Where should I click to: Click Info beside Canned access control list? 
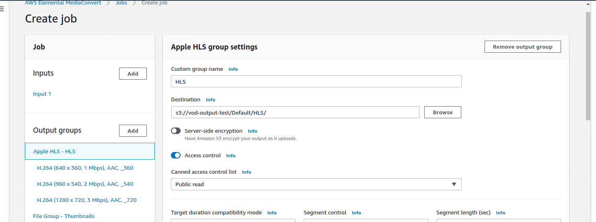point(246,172)
